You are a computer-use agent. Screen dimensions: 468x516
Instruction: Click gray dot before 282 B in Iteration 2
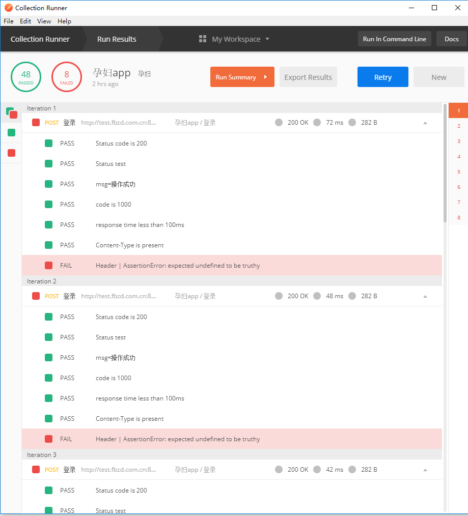click(352, 296)
